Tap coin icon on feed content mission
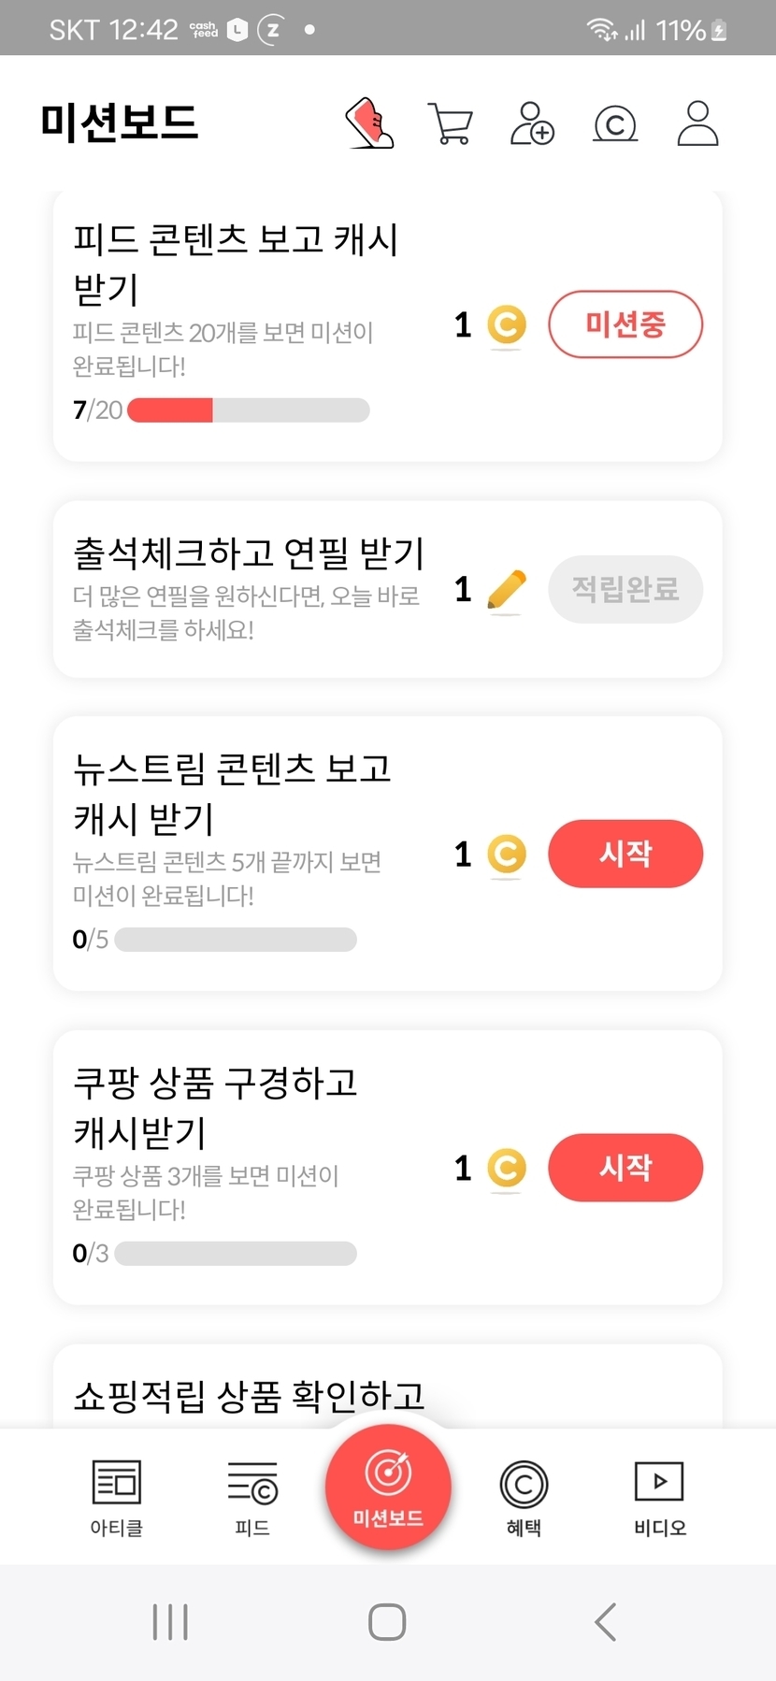Screen dimensions: 776x1681 click(x=507, y=325)
